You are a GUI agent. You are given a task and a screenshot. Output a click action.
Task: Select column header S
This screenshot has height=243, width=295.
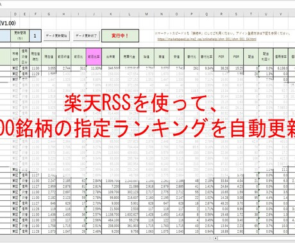click(236, 14)
